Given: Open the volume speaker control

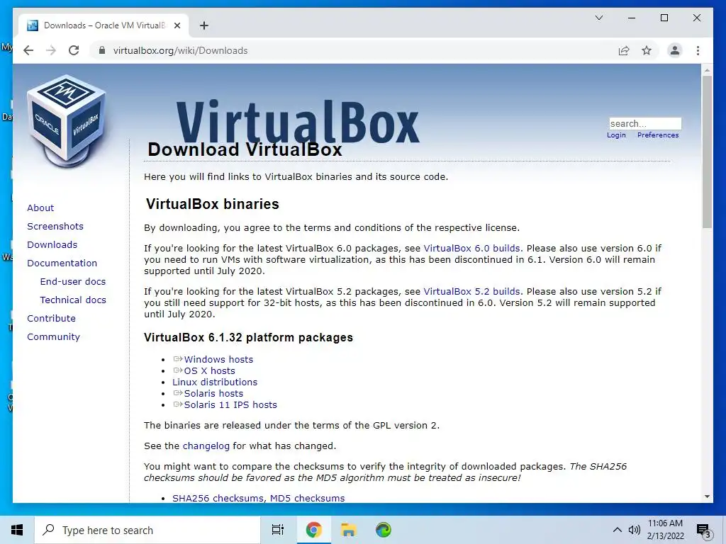Looking at the screenshot, I should [x=635, y=530].
